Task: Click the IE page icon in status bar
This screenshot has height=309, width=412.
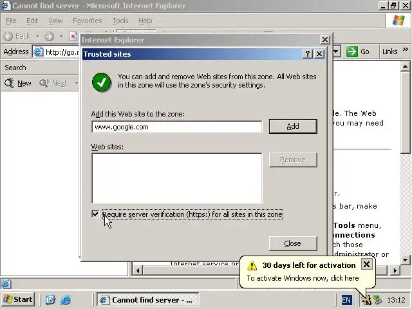Action: [6, 284]
